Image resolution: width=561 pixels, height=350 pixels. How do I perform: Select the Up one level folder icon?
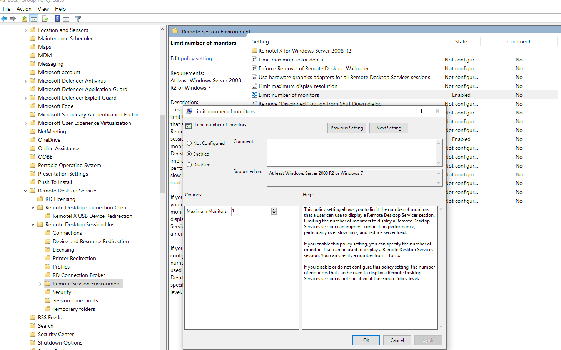tap(24, 18)
